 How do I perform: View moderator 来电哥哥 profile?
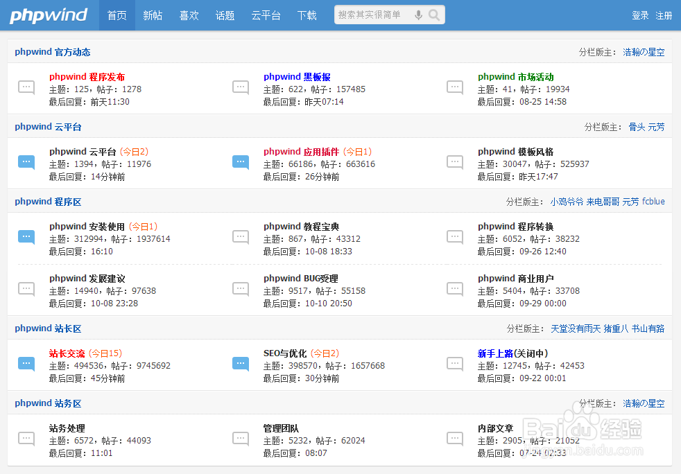click(603, 202)
